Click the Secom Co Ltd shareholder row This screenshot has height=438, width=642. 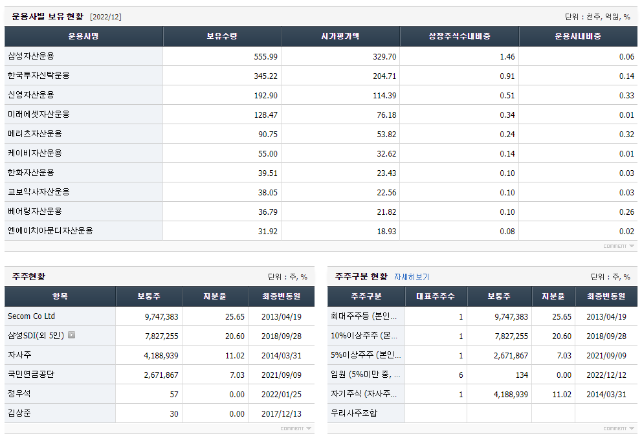(160, 316)
